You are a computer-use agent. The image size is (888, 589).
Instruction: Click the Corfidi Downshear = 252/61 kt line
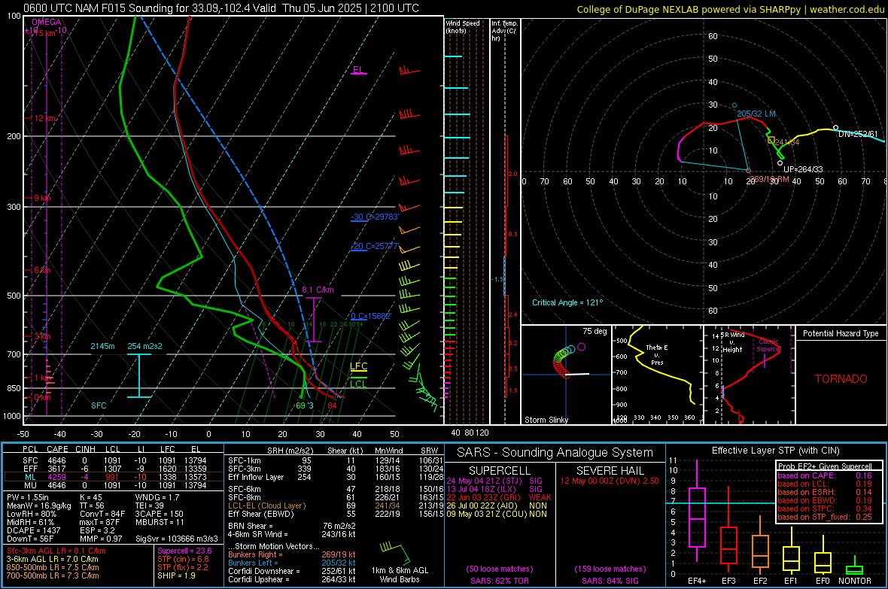click(x=292, y=571)
